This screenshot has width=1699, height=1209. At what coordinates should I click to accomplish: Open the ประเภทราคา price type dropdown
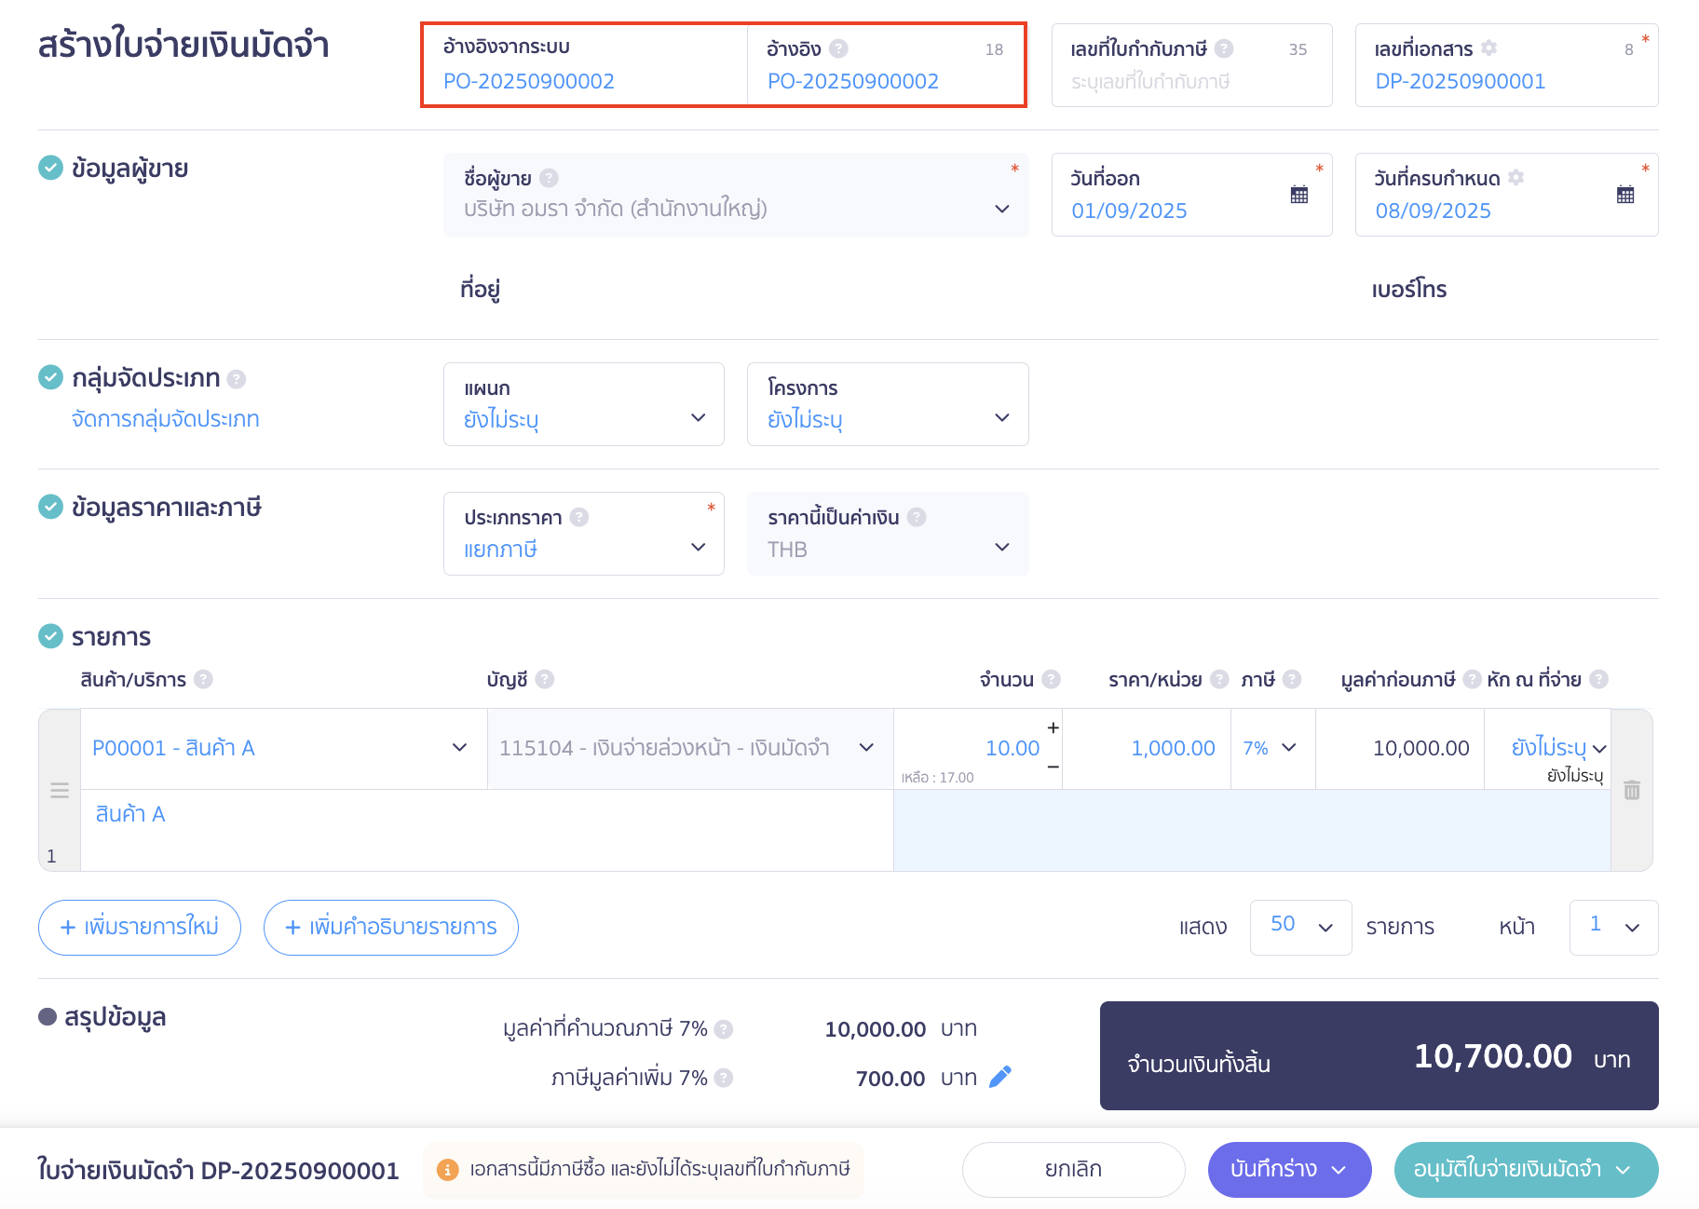tap(583, 535)
